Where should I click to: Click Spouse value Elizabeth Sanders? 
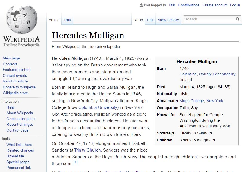coord(196,133)
